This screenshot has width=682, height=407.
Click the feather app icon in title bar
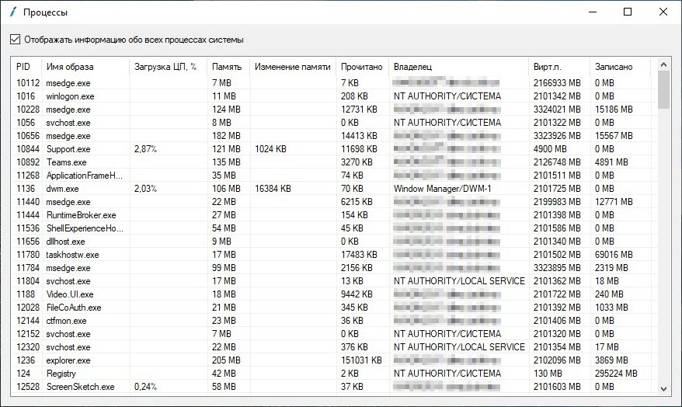pos(12,12)
